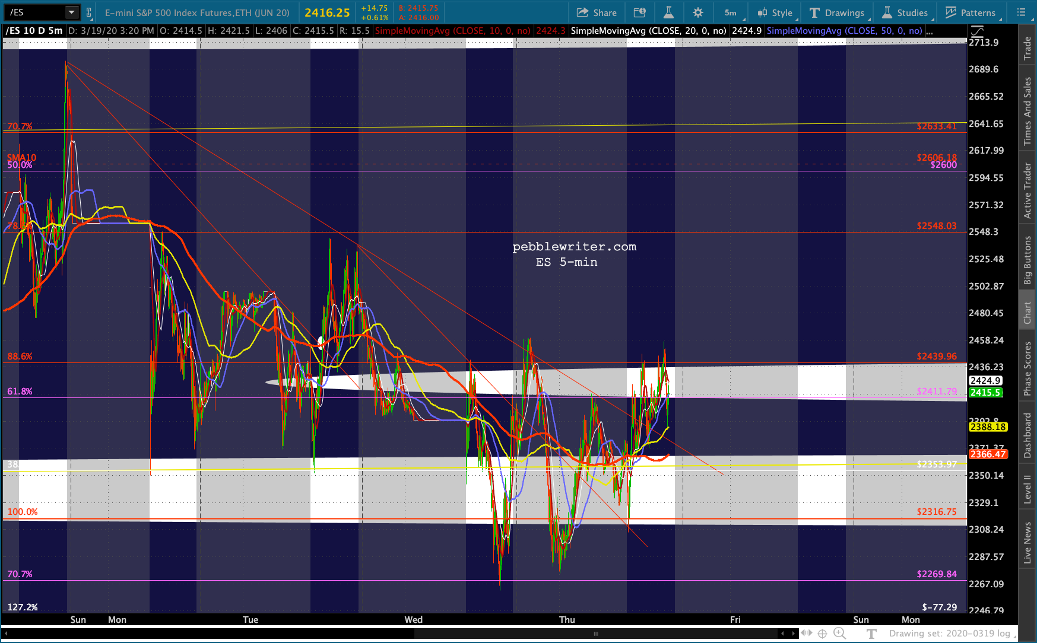Click the scroll-expand arrows icon at bottom

point(806,634)
